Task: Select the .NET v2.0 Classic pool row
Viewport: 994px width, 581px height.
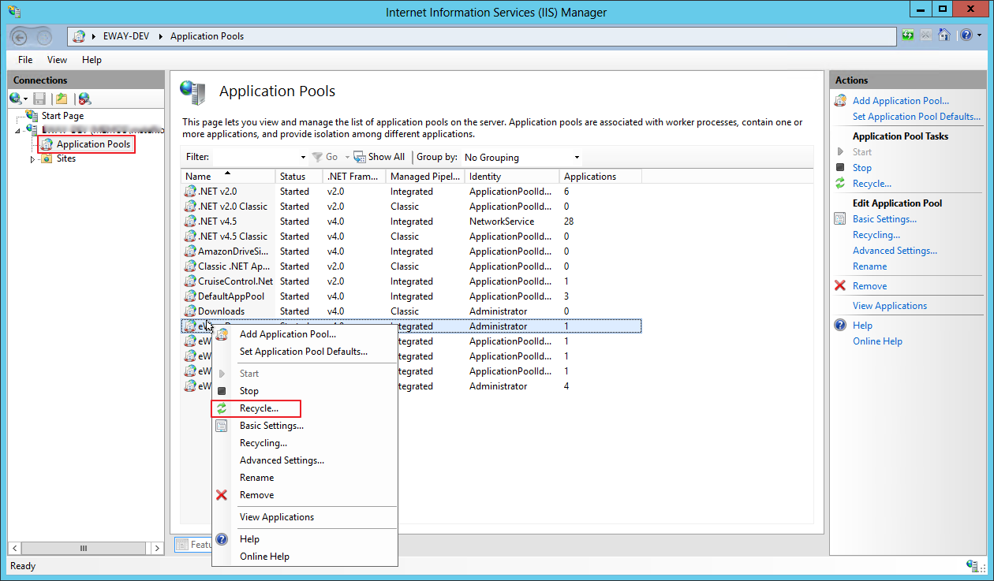Action: [x=412, y=207]
